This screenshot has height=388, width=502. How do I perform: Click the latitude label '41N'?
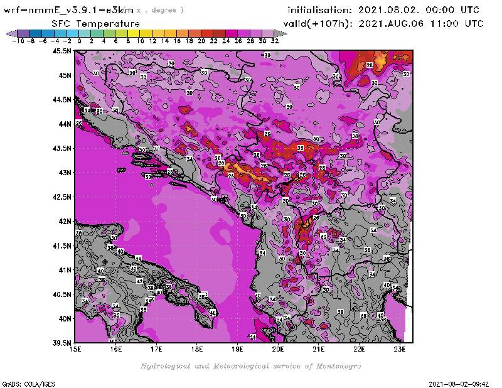pos(65,270)
